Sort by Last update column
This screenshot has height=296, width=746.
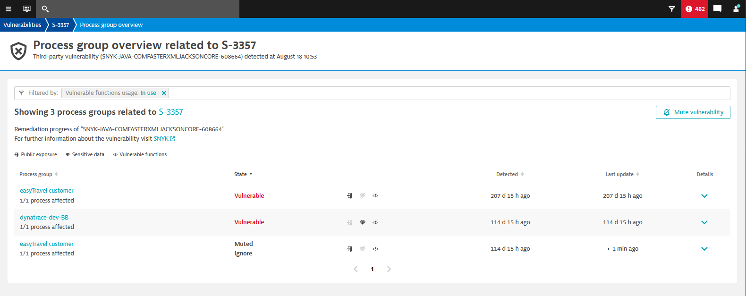pyautogui.click(x=622, y=174)
